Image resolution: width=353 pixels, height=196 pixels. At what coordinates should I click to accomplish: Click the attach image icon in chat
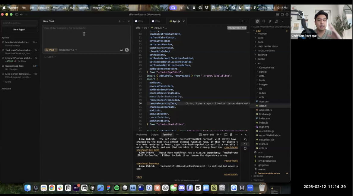(121, 50)
